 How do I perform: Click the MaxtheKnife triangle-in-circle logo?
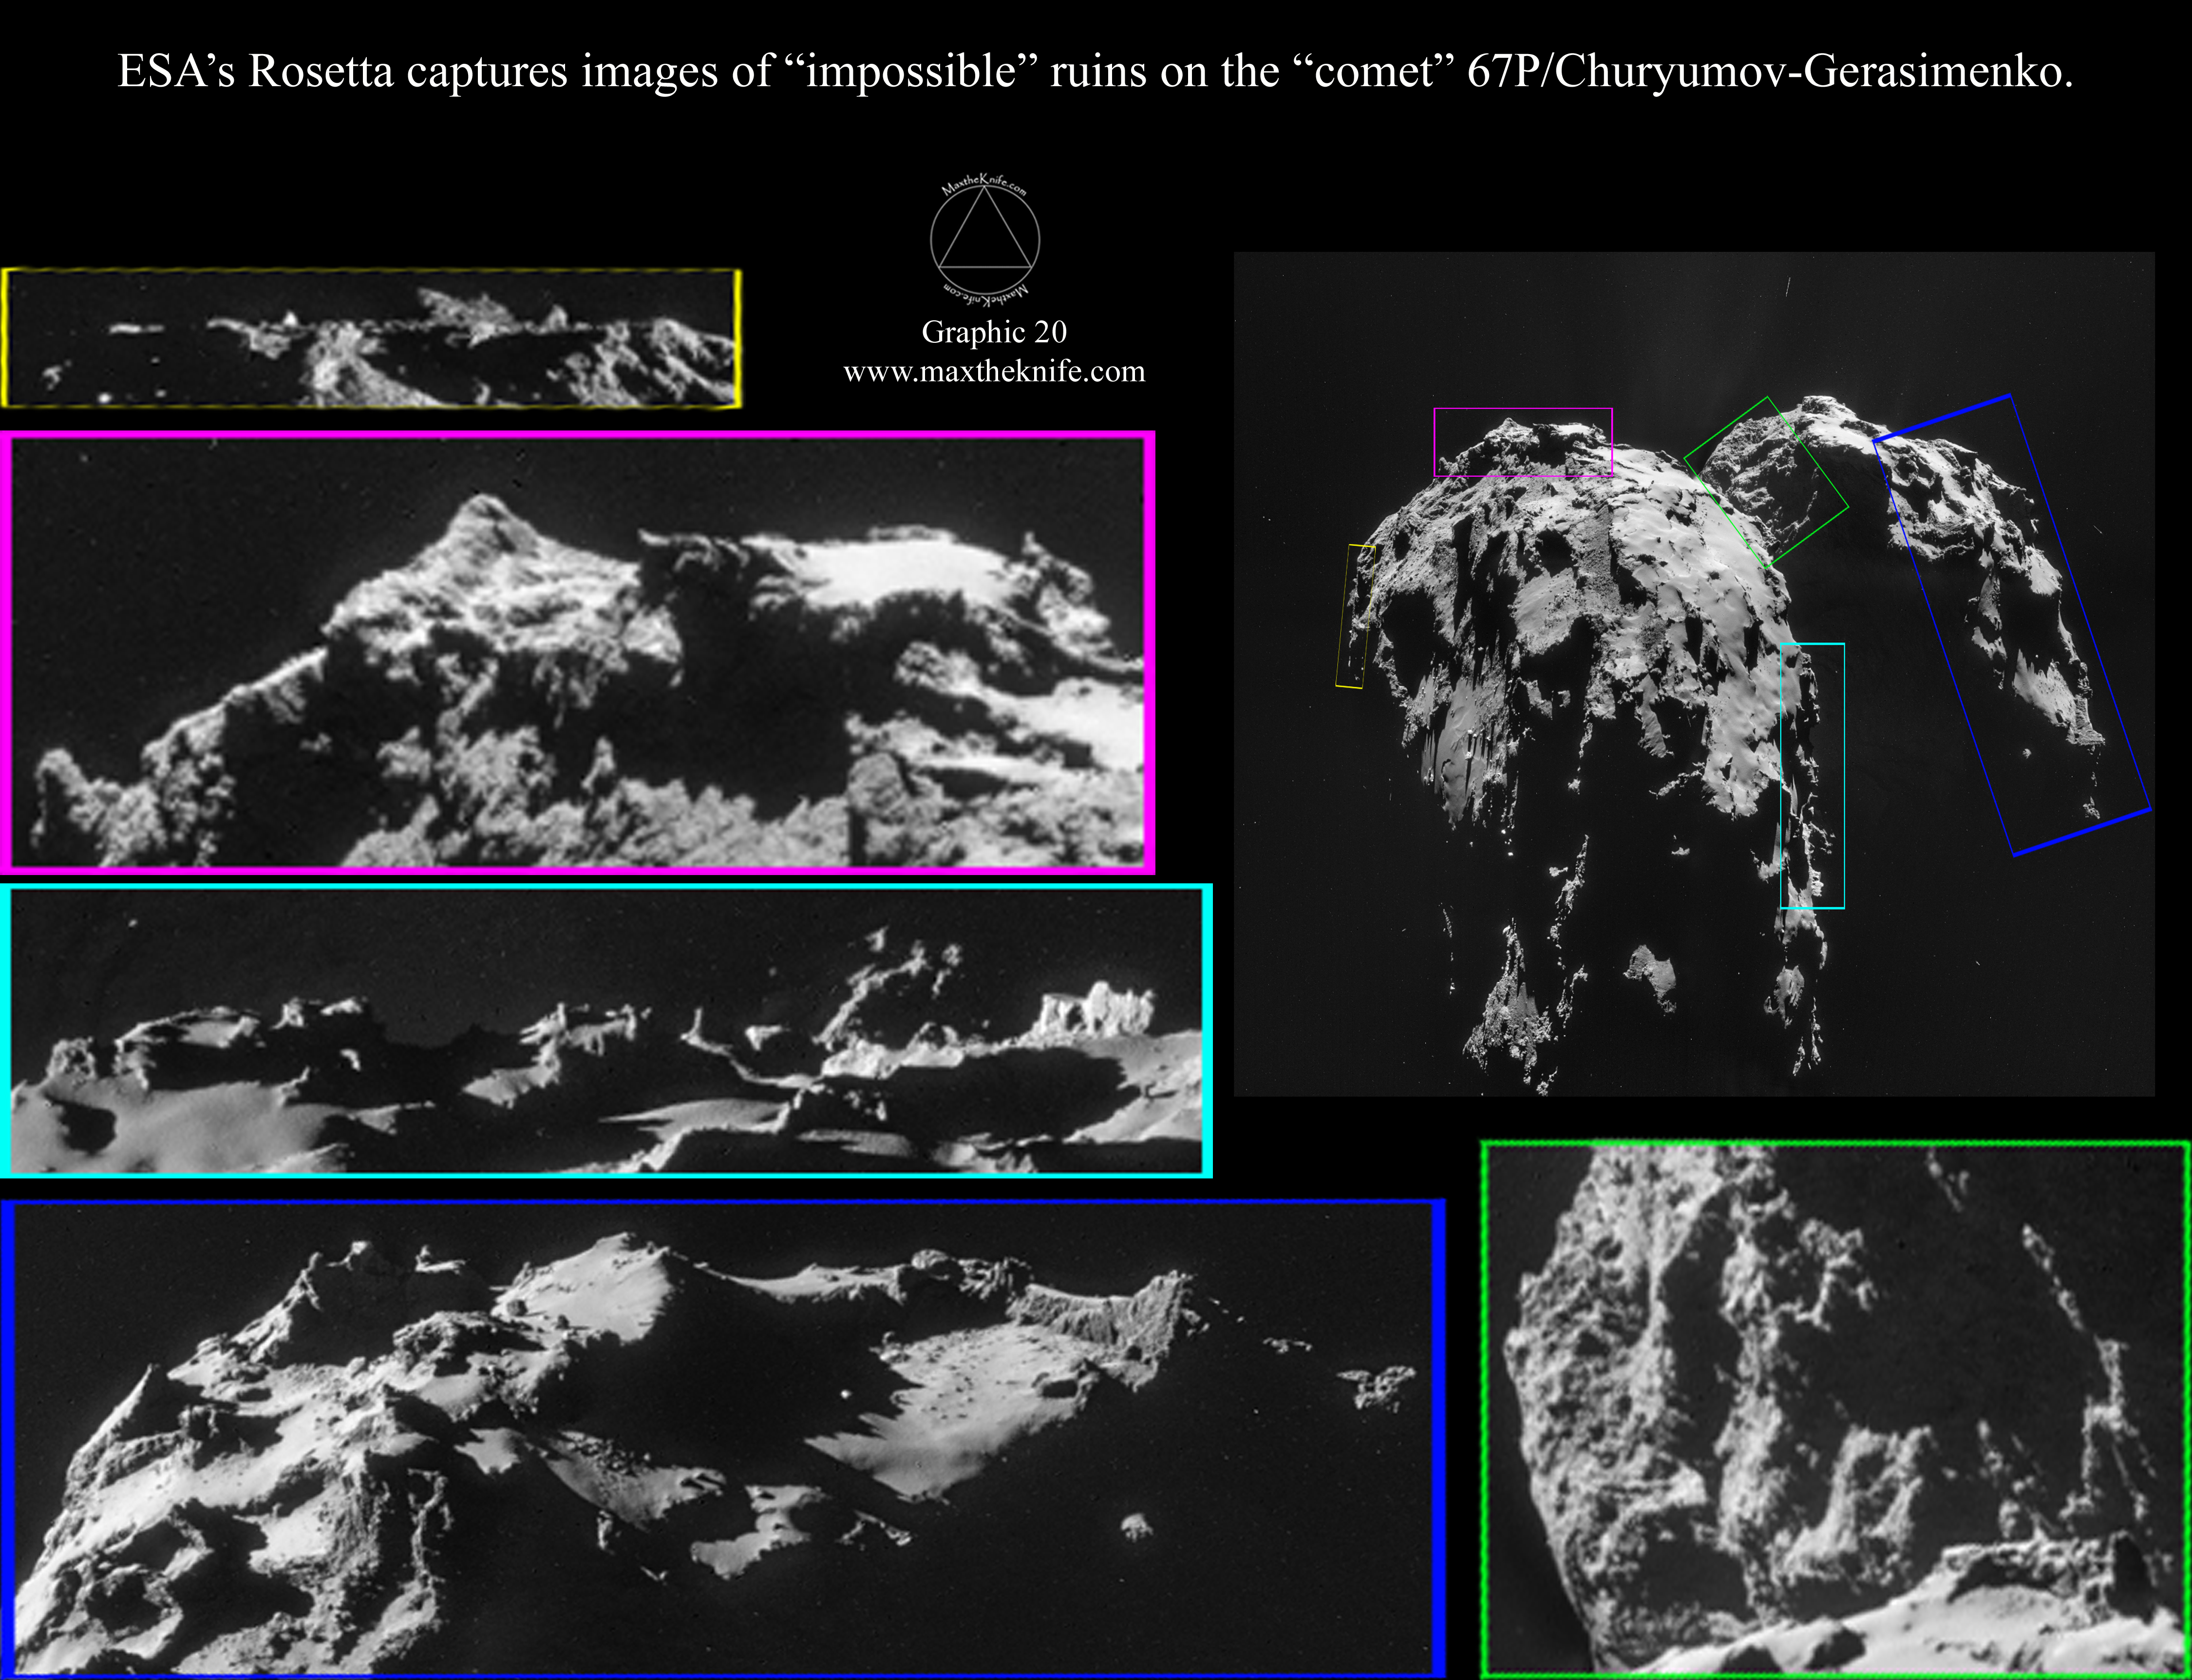point(984,240)
